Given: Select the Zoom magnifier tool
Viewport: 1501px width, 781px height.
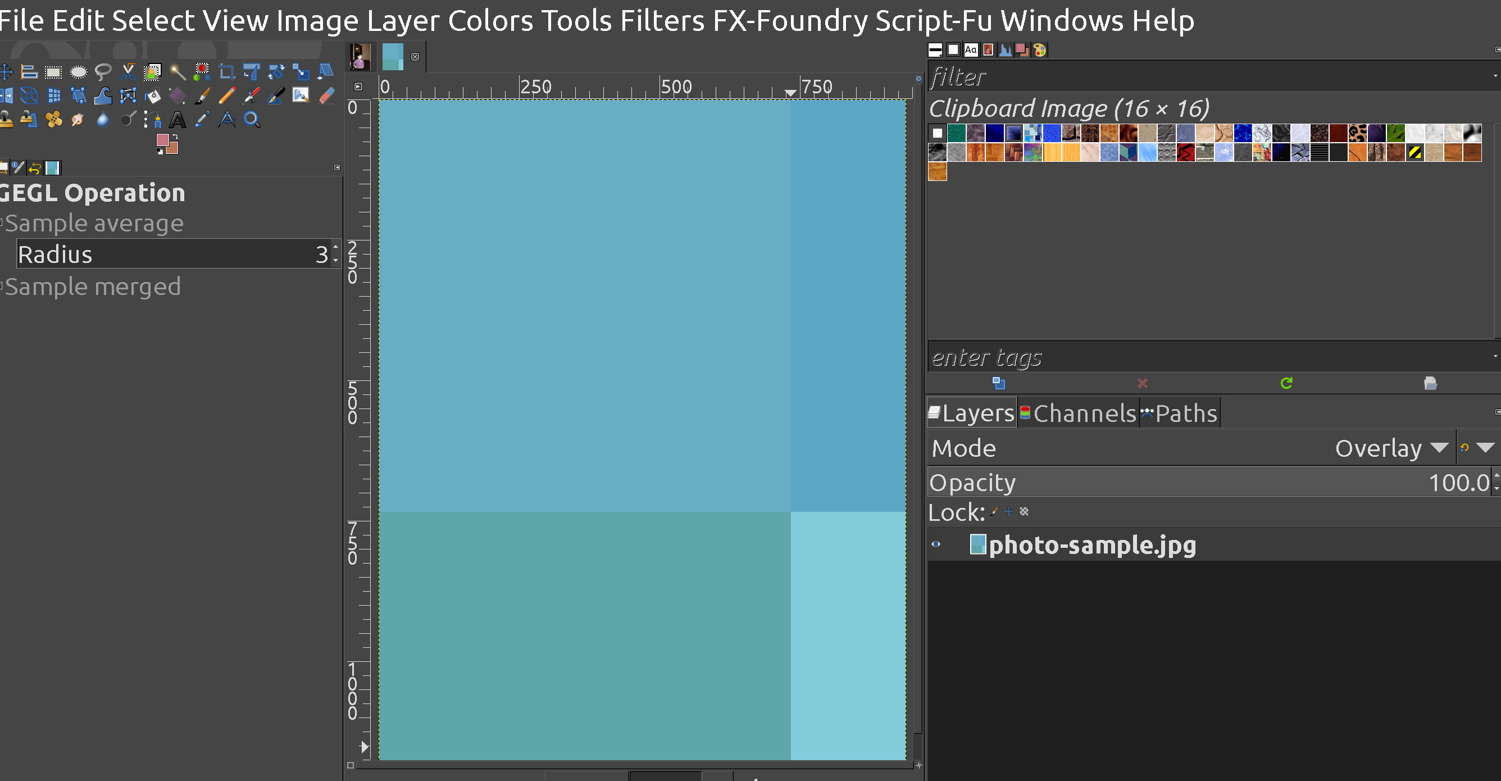Looking at the screenshot, I should pyautogui.click(x=252, y=120).
